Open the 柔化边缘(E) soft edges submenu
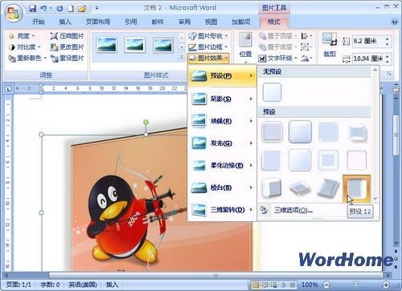 pyautogui.click(x=222, y=165)
